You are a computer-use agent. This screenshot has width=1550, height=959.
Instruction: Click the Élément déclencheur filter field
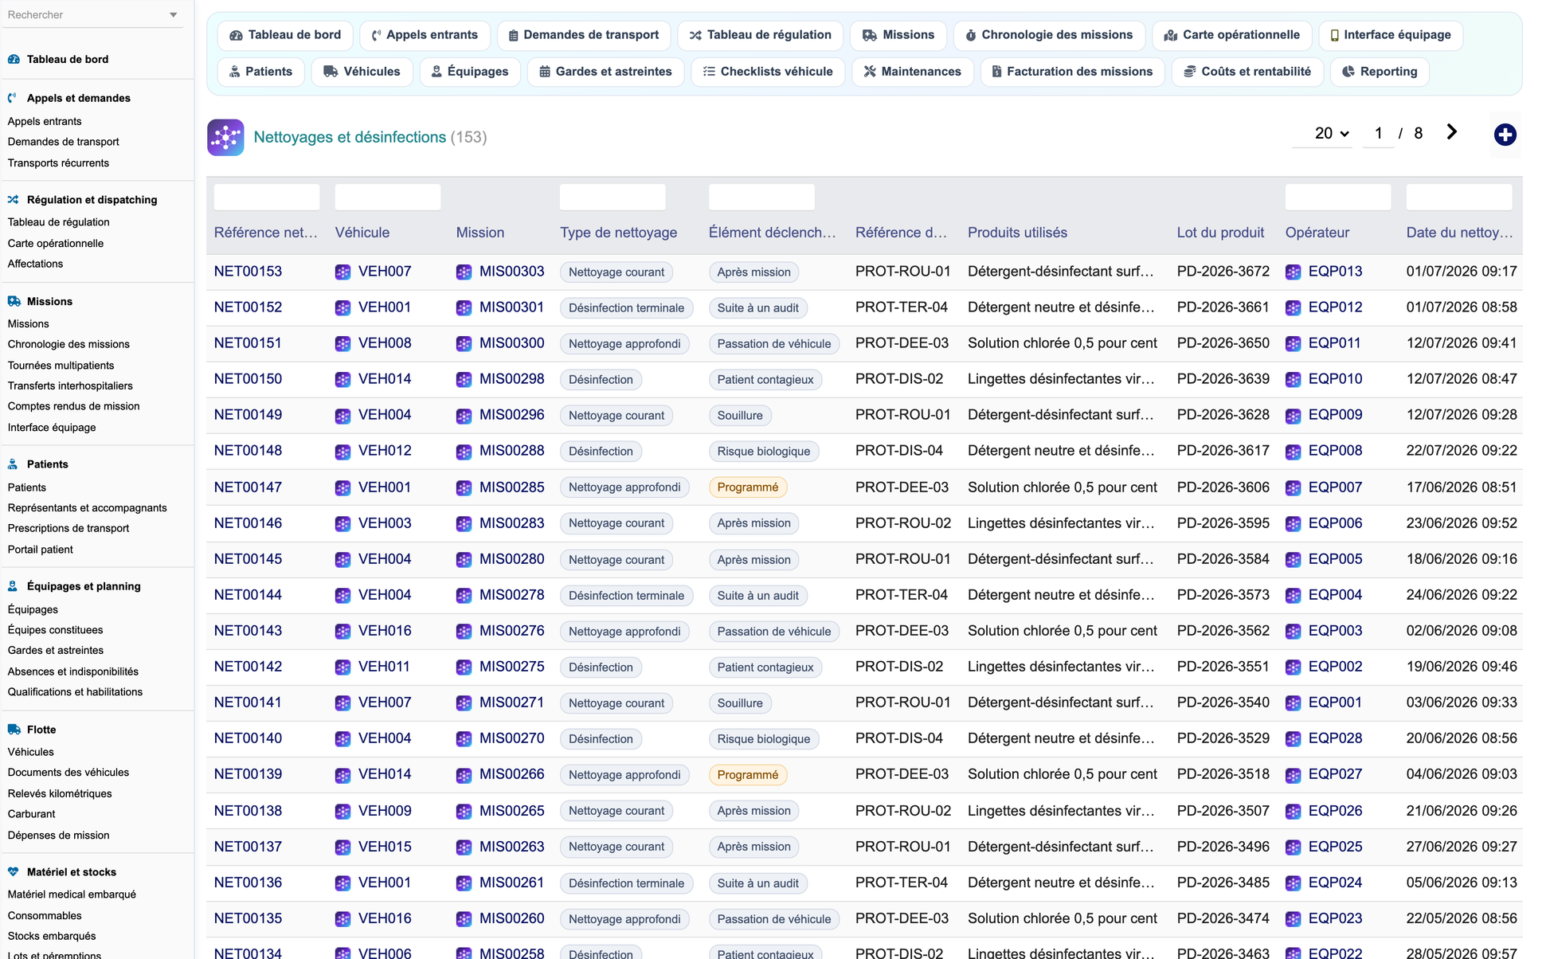point(761,198)
